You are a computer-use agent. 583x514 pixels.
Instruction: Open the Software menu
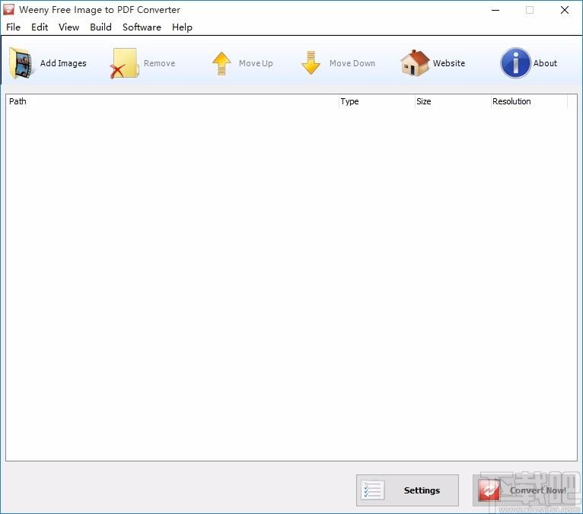click(x=142, y=27)
